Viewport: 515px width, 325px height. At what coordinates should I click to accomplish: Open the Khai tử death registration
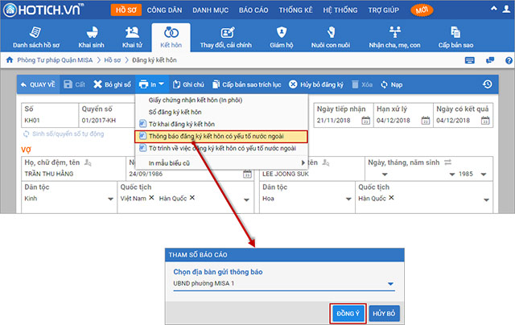[x=132, y=38]
